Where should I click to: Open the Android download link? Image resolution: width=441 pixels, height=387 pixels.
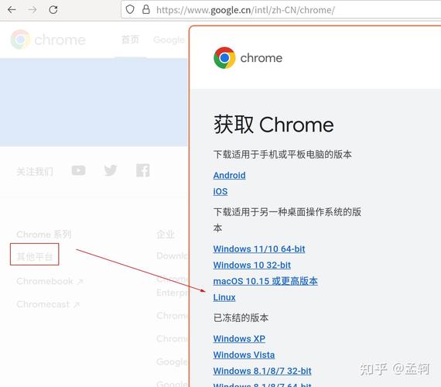point(229,175)
